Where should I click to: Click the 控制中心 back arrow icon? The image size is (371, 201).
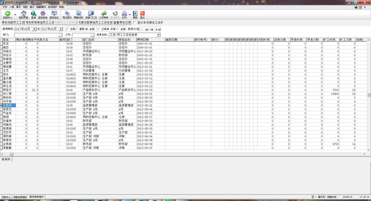[x=8, y=13]
